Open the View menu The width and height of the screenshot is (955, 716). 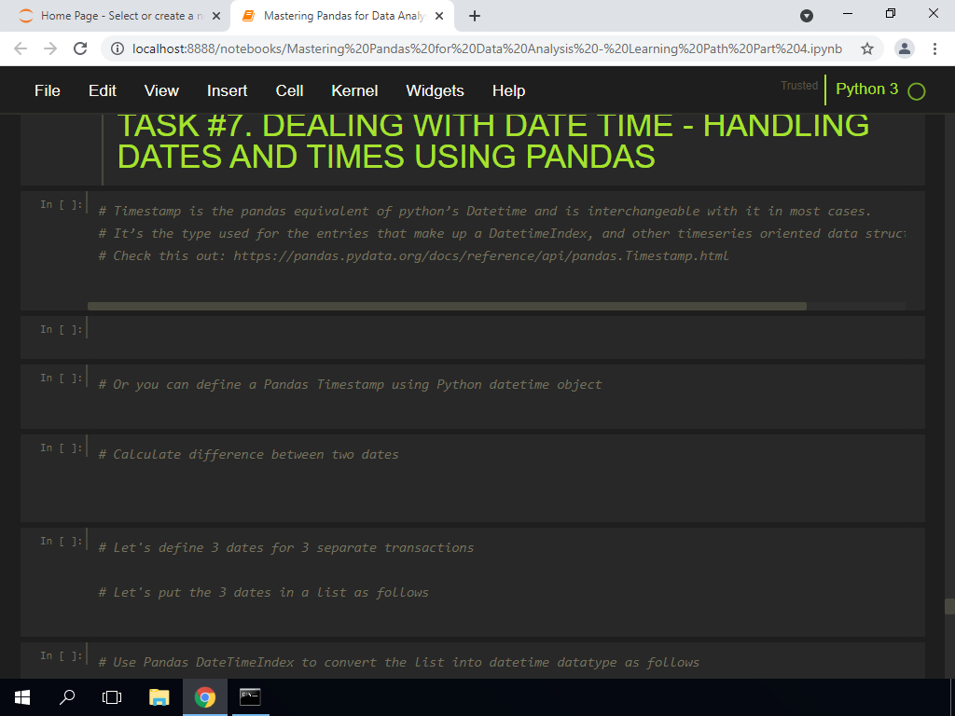point(161,90)
